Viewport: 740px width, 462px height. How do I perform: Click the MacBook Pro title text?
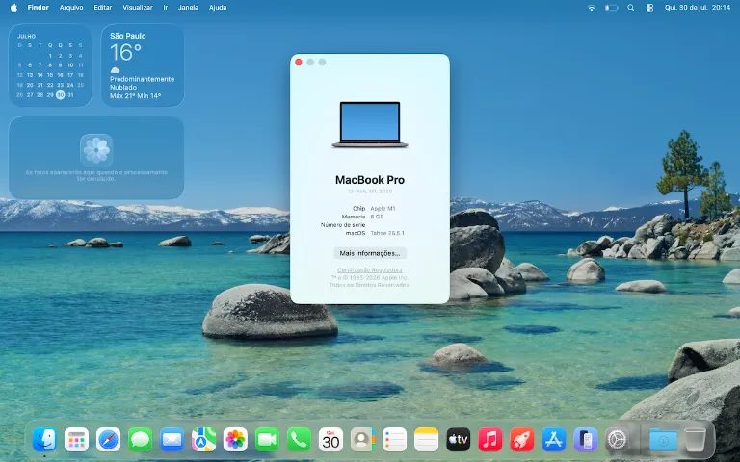370,180
